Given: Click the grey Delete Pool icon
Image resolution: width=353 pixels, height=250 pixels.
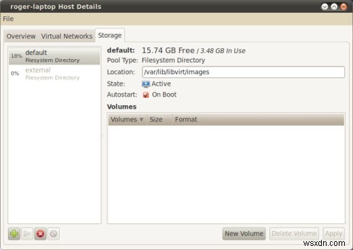Looking at the screenshot, I should point(54,234).
